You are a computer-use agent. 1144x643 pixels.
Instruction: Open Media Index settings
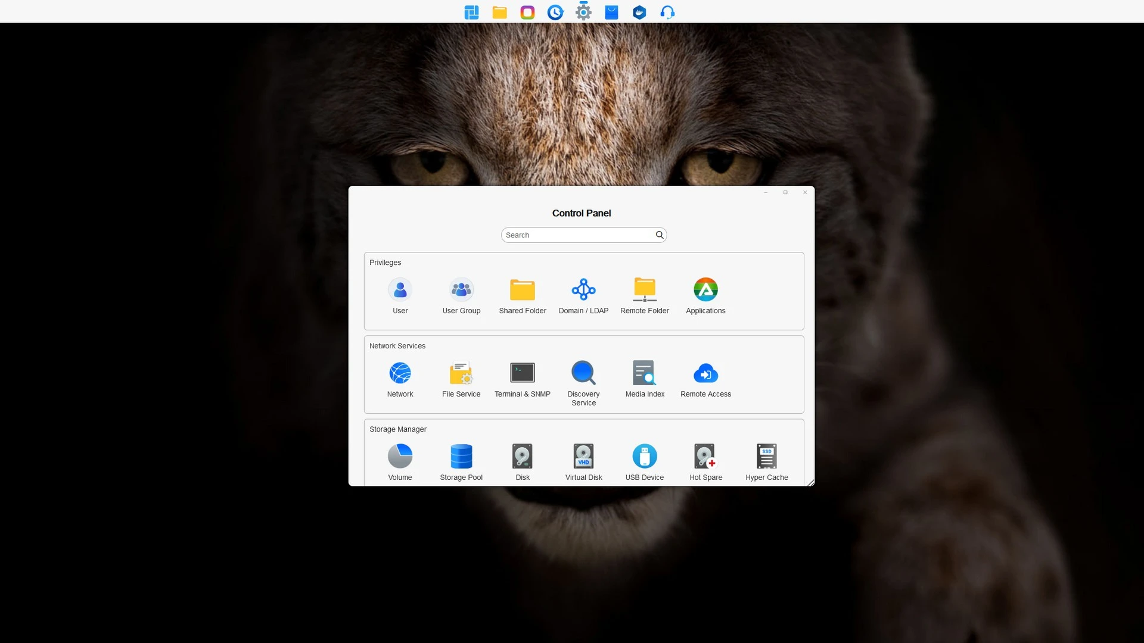click(x=645, y=373)
